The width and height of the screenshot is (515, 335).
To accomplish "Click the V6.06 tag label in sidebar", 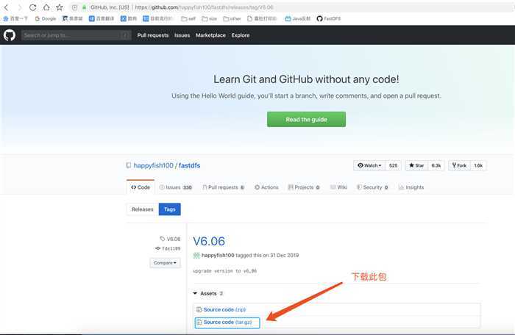I will click(x=170, y=239).
